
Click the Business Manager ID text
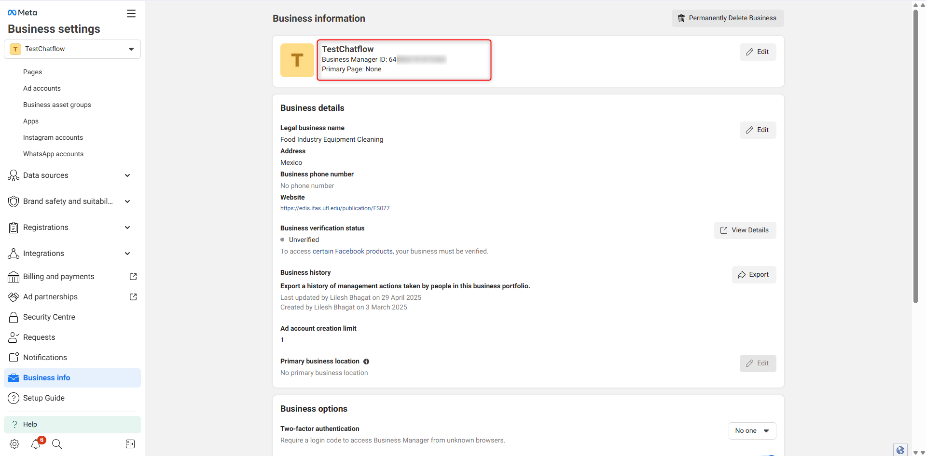click(x=384, y=59)
